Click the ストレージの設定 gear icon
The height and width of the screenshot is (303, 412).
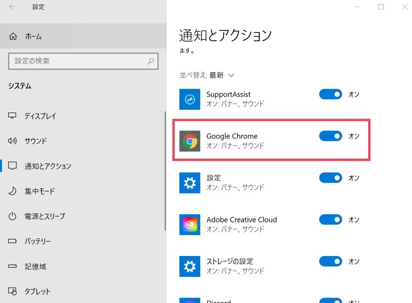190,266
